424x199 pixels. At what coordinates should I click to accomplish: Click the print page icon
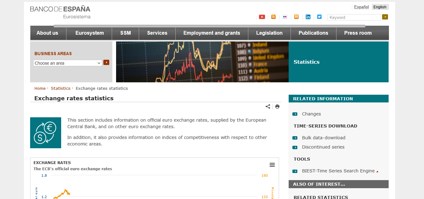(x=277, y=106)
